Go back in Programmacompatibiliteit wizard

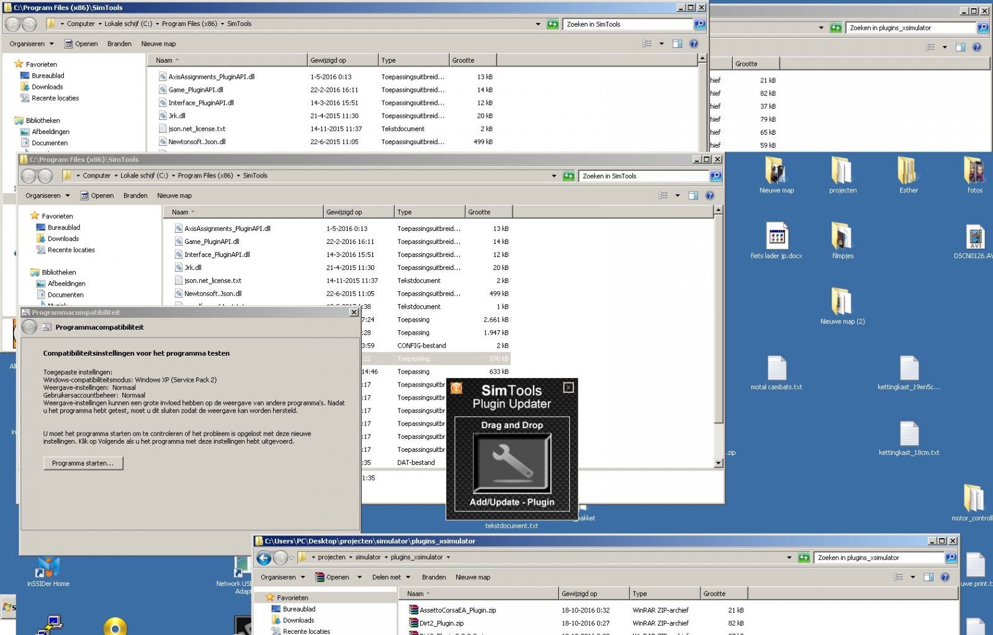[x=29, y=327]
